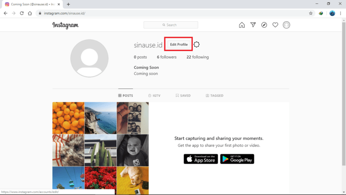This screenshot has width=346, height=195.
Task: Click the Edit Profile button
Action: coord(179,45)
